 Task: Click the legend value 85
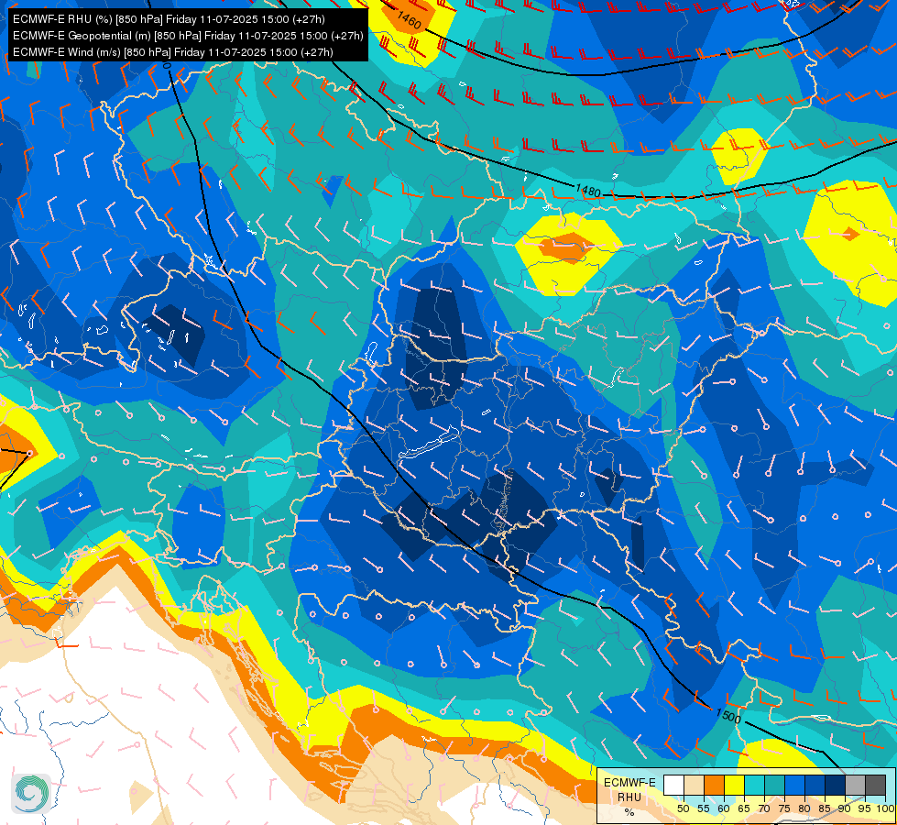pyautogui.click(x=825, y=808)
